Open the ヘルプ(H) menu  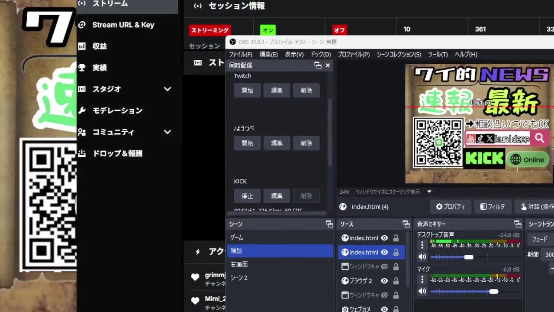[466, 55]
